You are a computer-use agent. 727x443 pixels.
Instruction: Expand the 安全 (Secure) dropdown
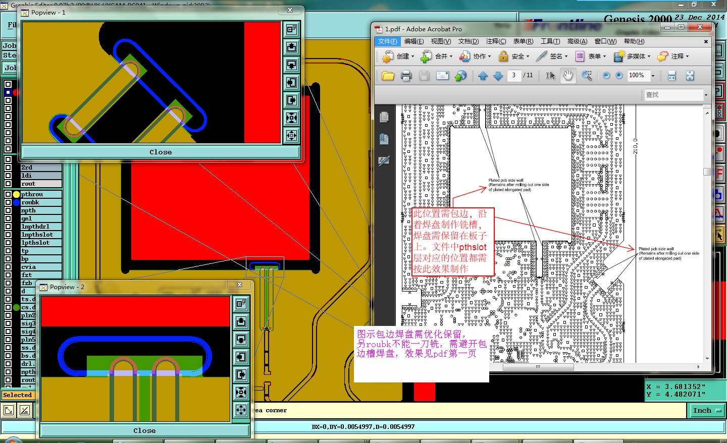pos(528,57)
